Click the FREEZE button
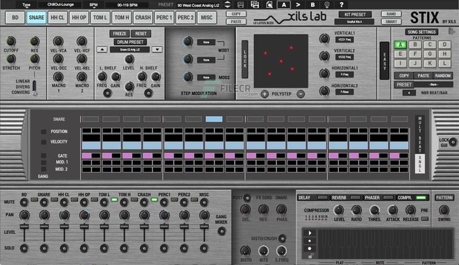459x265 pixels. [x=120, y=33]
